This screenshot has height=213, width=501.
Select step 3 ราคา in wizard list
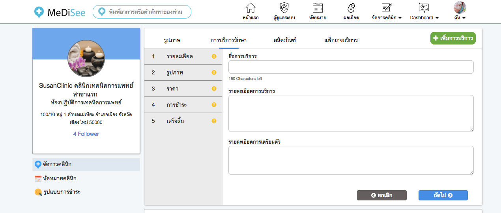click(x=183, y=89)
